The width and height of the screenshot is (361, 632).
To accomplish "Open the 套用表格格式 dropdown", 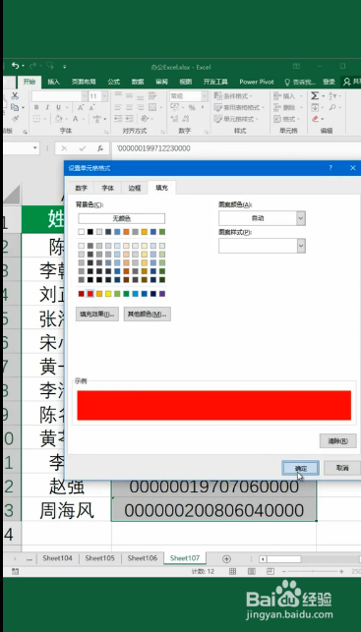I will [x=239, y=107].
